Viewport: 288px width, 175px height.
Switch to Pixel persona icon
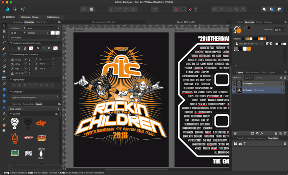pyautogui.click(x=15, y=9)
